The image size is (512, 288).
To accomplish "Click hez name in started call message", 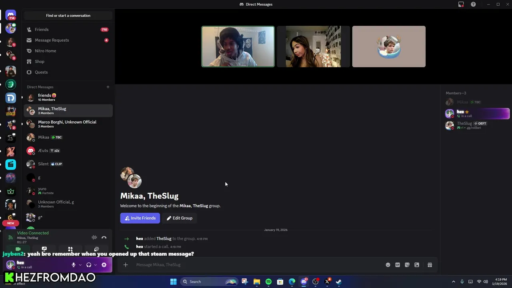I will pos(140,247).
